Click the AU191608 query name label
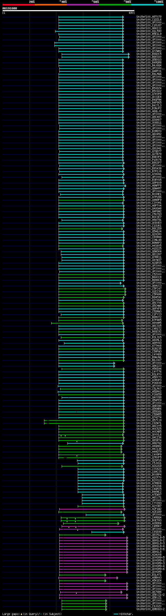 (x=10, y=8)
